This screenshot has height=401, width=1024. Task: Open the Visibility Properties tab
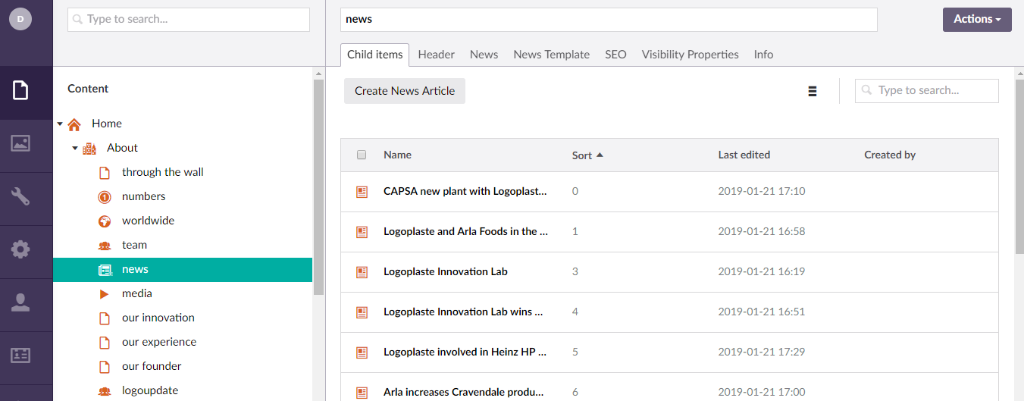coord(690,55)
